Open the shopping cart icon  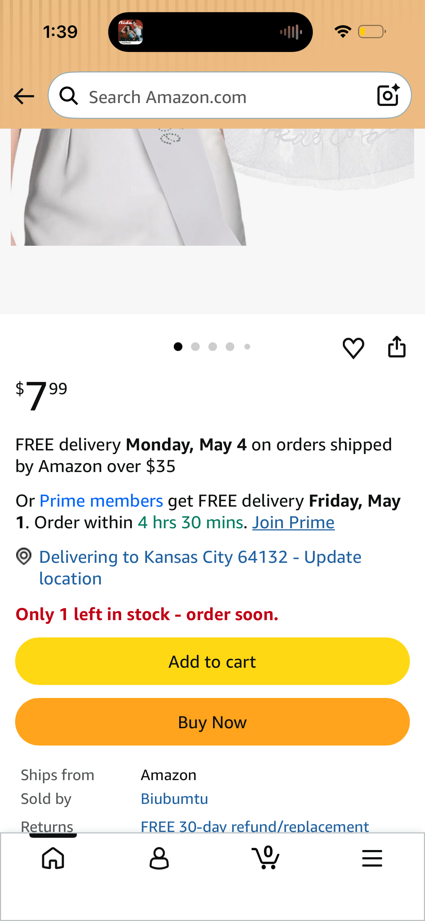[x=265, y=858]
